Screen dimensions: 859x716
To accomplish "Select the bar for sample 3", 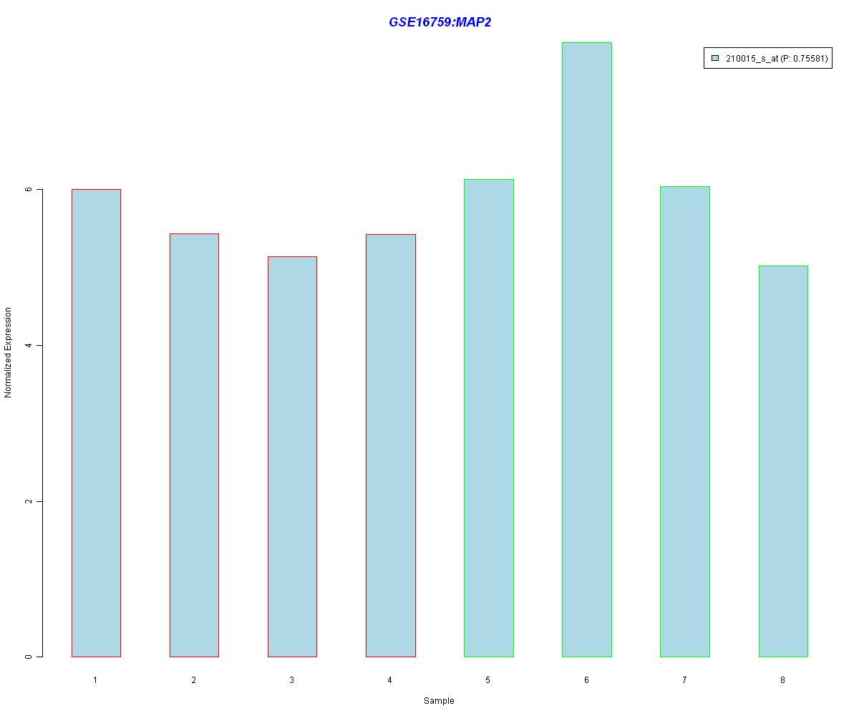I will (292, 457).
